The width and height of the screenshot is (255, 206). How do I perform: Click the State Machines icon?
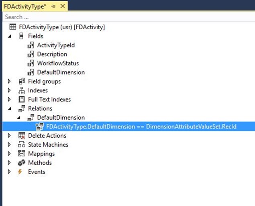22,145
